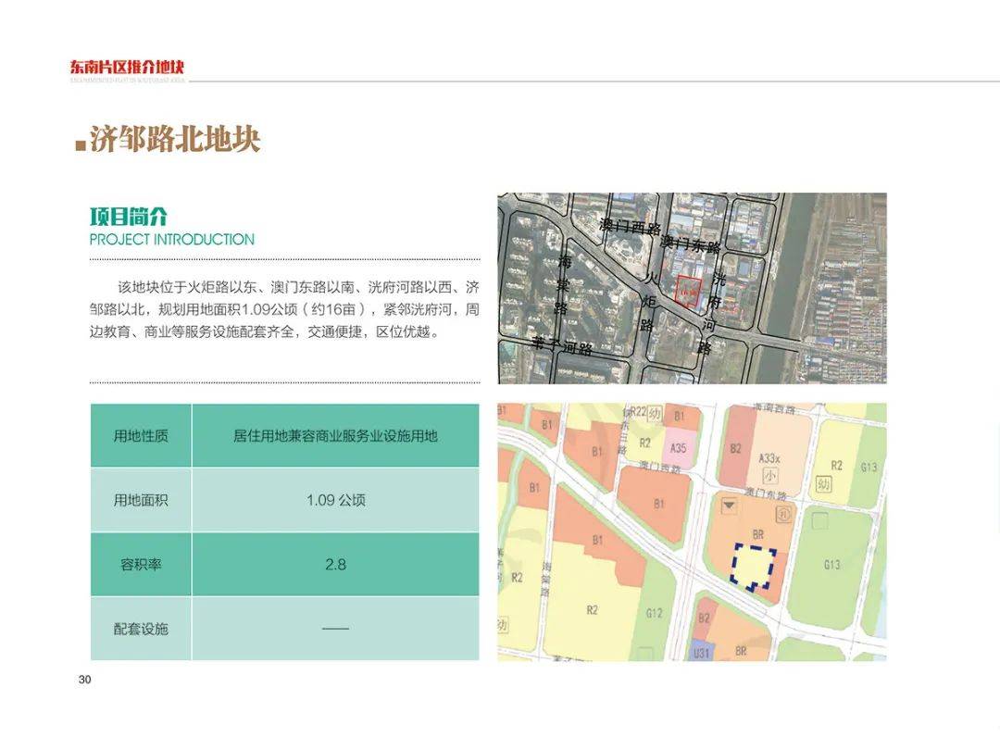Select the 济邹路北地块 heading
Screen dimensions: 1000x737
[x=175, y=139]
